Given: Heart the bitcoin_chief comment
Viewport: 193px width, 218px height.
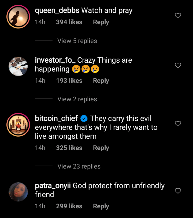Looking at the screenshot, I should pos(178,124).
